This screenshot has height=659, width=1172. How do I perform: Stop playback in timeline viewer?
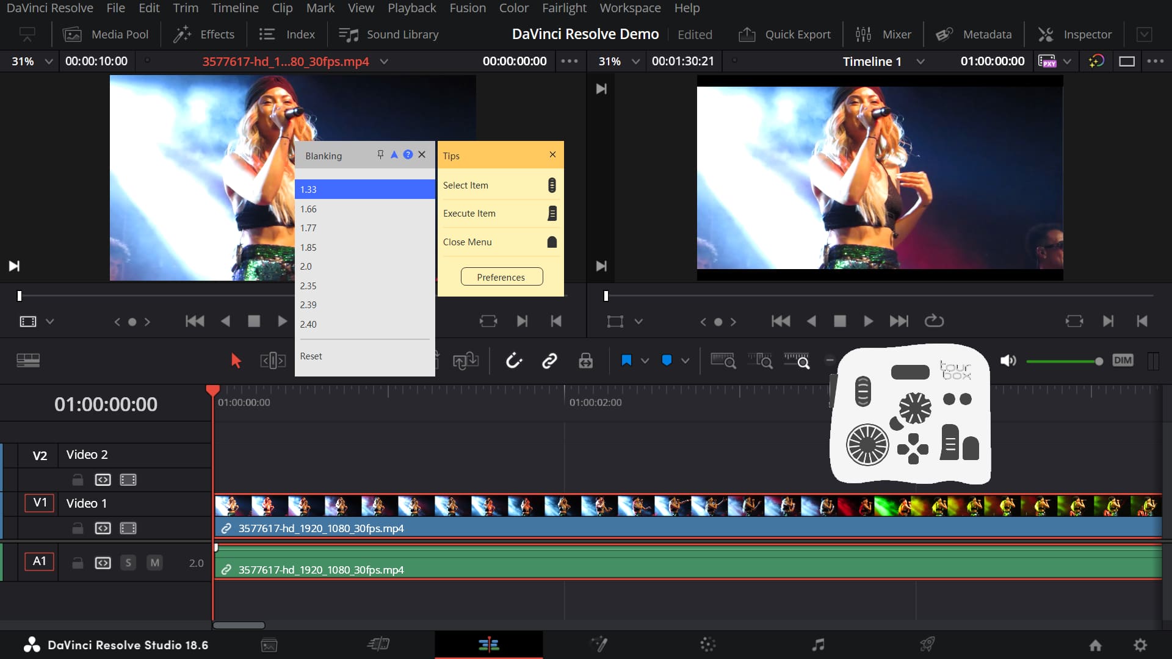(840, 322)
